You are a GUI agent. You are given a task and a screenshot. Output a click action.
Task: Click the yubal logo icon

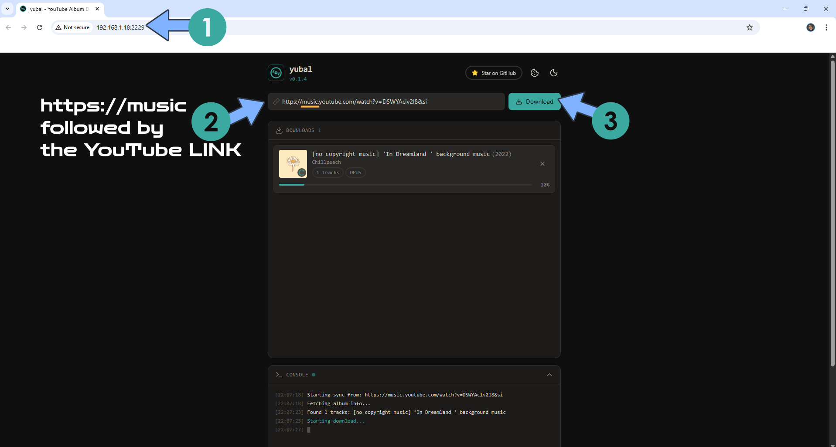(276, 73)
